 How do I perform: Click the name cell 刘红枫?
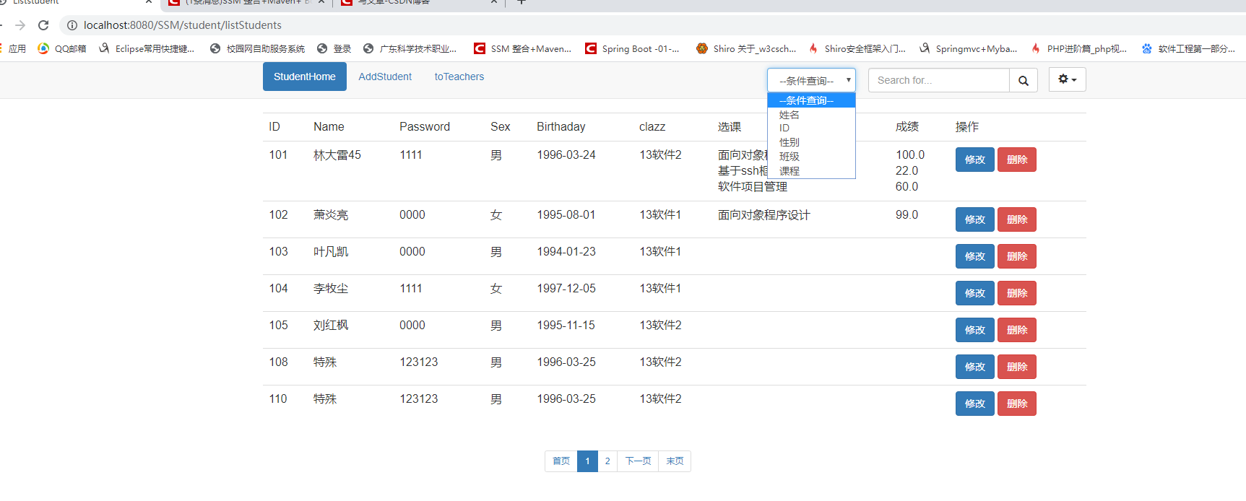(x=331, y=326)
